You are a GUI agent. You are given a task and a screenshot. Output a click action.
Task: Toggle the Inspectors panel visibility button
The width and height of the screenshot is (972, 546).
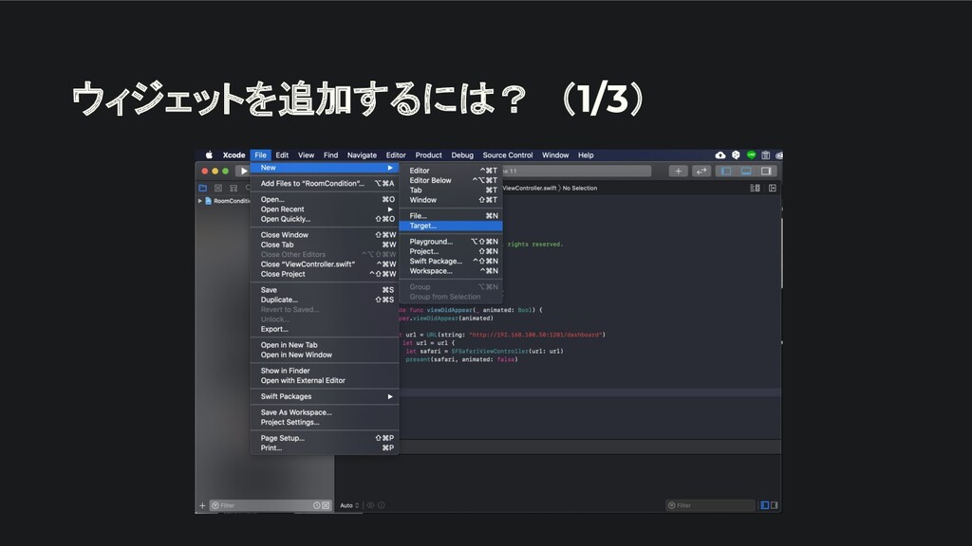pos(766,171)
